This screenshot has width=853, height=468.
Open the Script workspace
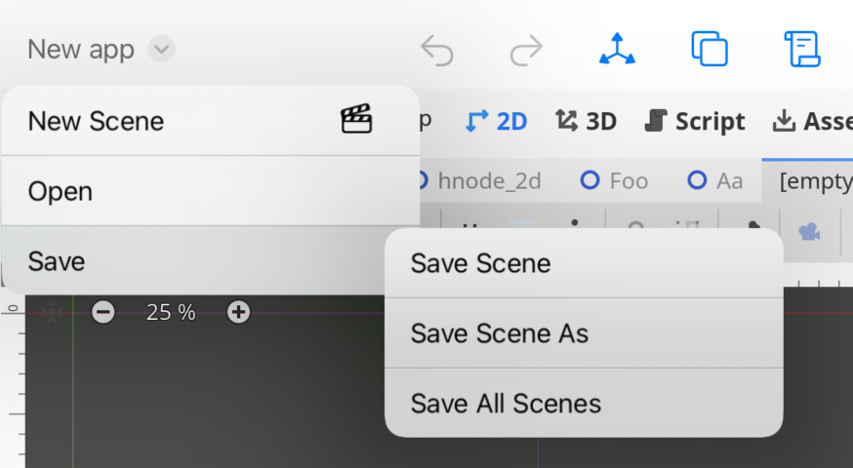click(695, 121)
